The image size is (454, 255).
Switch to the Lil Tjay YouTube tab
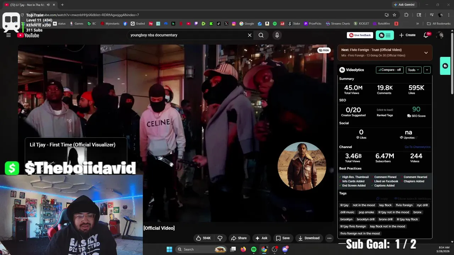pos(30,5)
